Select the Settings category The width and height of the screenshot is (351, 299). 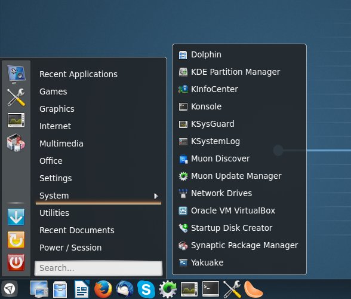[98, 178]
